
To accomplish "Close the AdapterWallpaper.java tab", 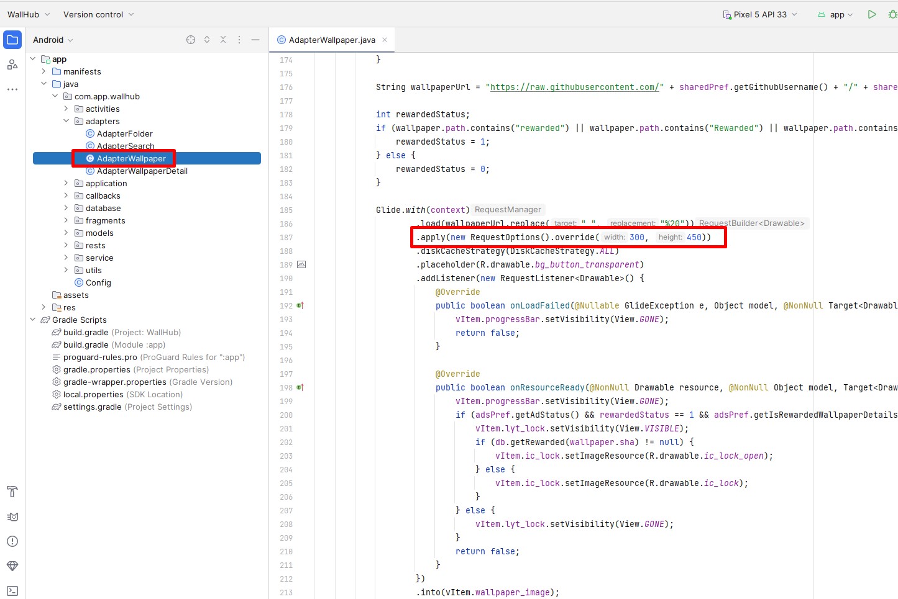I will pyautogui.click(x=385, y=40).
